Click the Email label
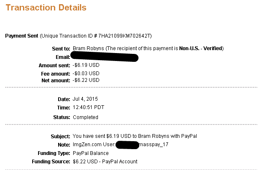 [x=62, y=57]
